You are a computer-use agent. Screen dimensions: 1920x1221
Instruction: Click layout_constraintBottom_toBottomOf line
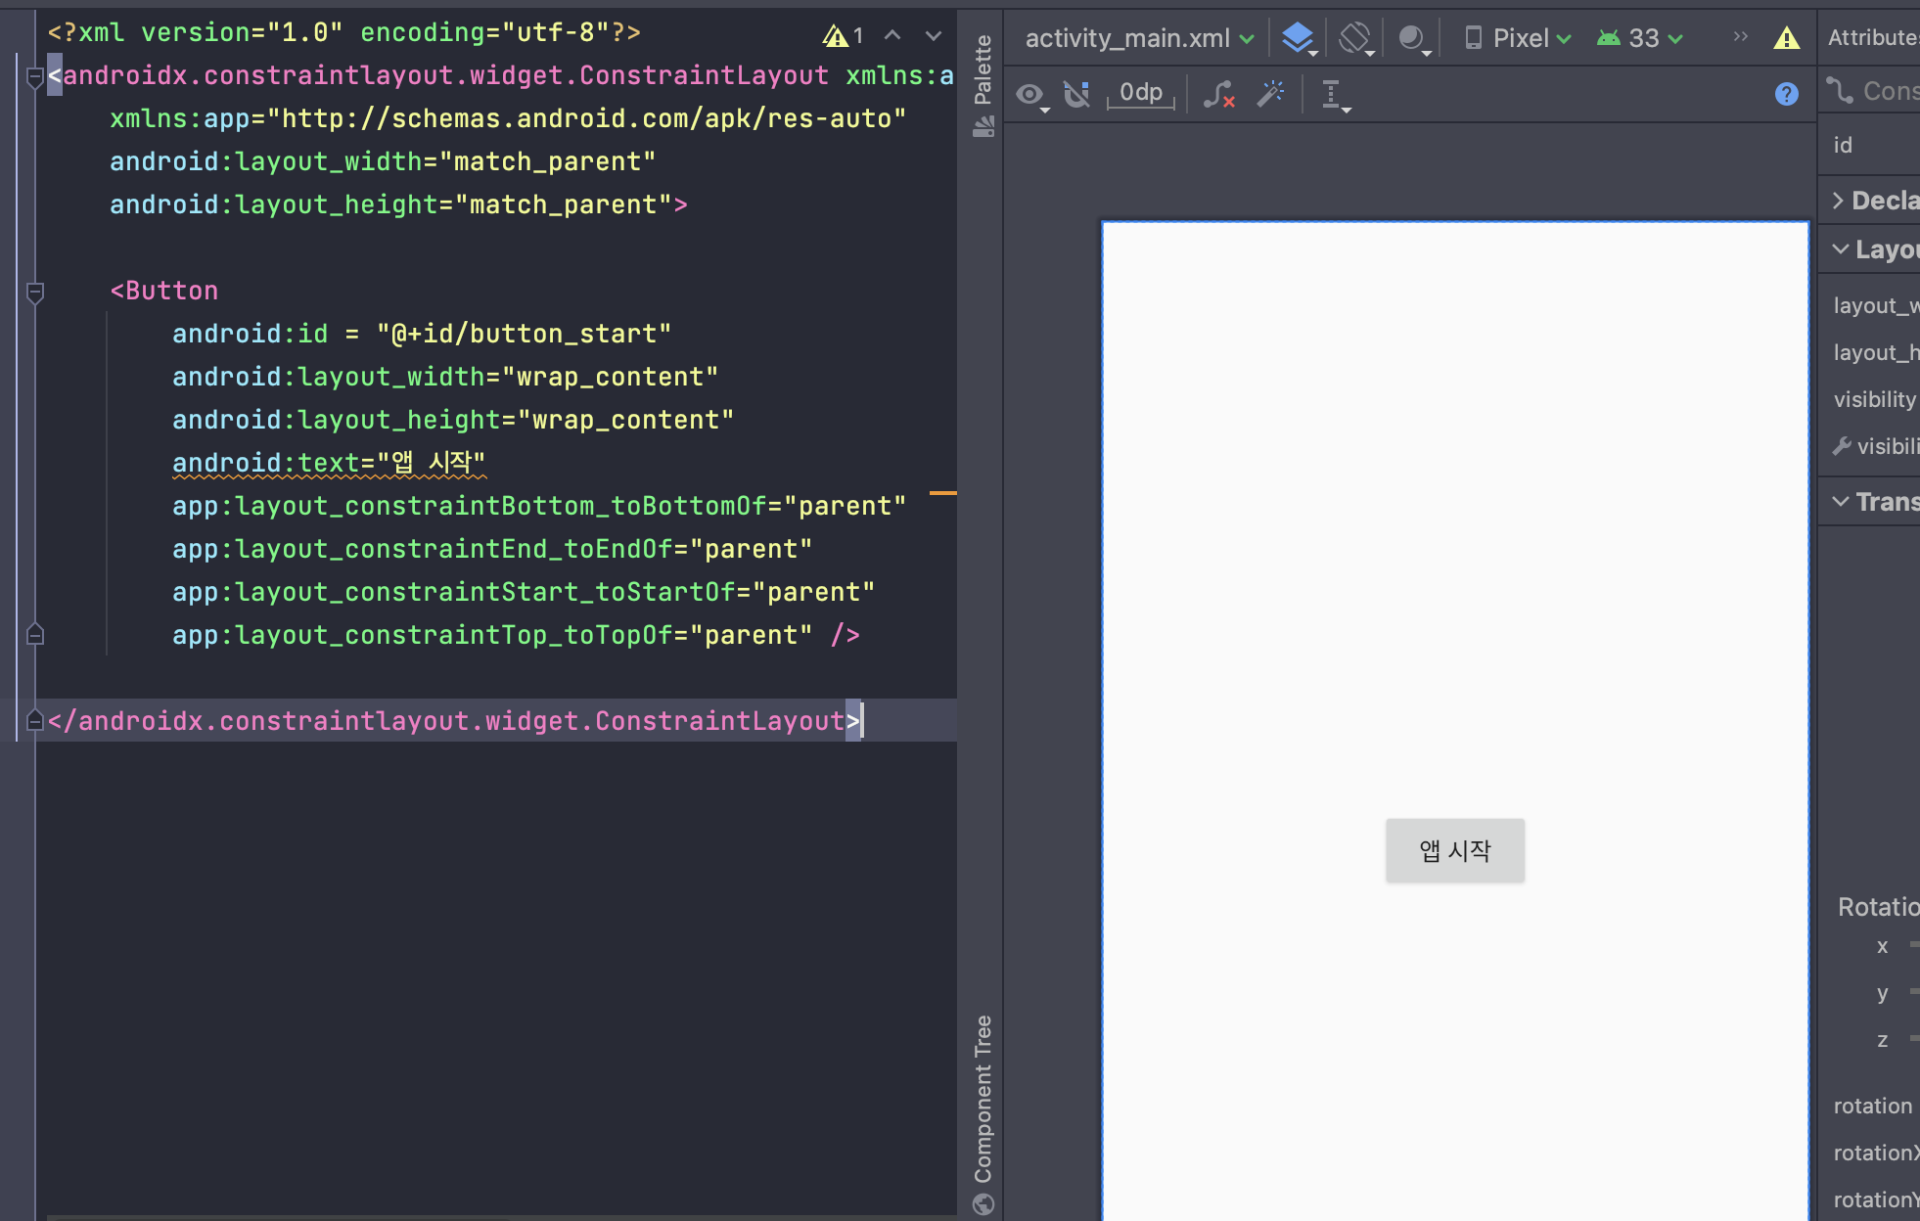click(539, 506)
